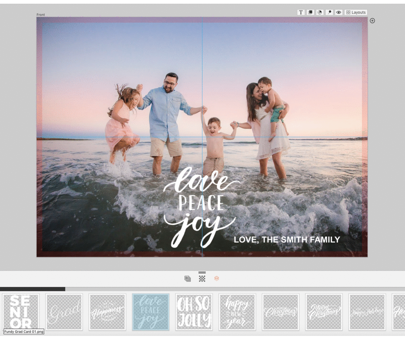The image size is (405, 340).
Task: Click the pin tool icon
Action: click(x=329, y=12)
